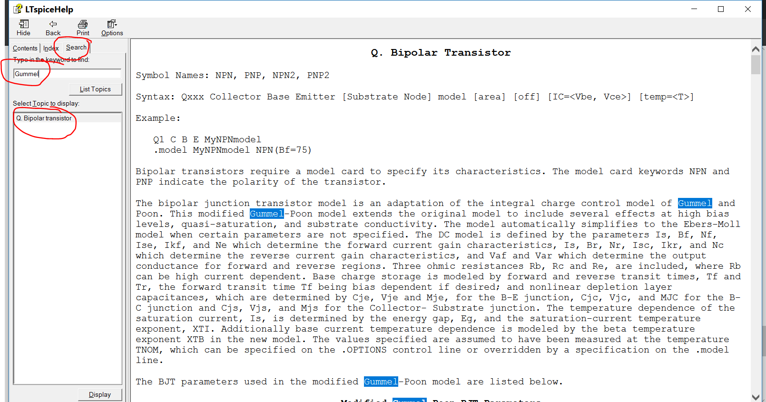
Task: Switch to the Contents tab
Action: click(25, 49)
